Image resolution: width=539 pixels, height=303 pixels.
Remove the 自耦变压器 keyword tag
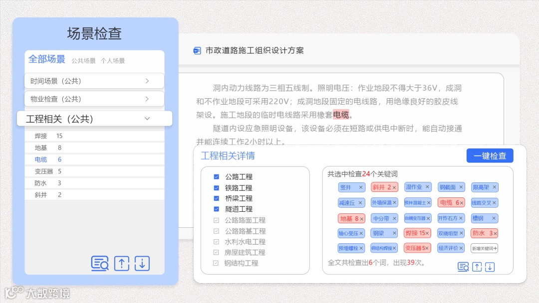428,218
